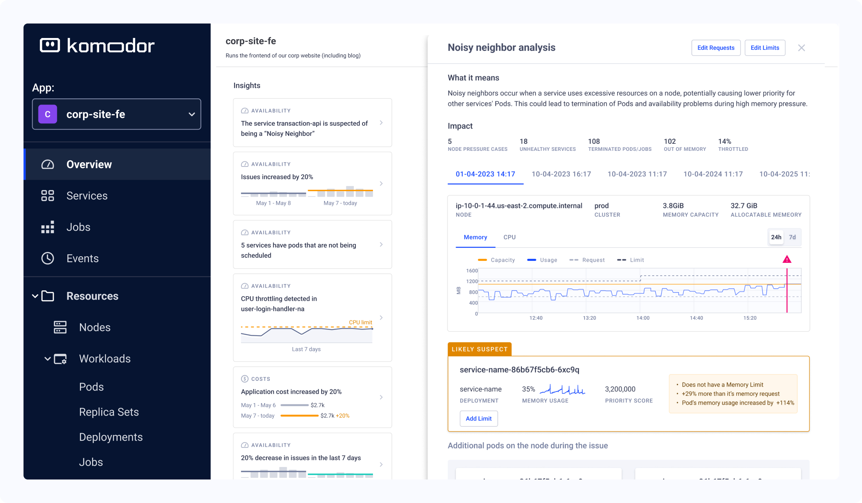The image size is (862, 503).
Task: Click the orange May 7 - today cost bar
Action: 299,416
